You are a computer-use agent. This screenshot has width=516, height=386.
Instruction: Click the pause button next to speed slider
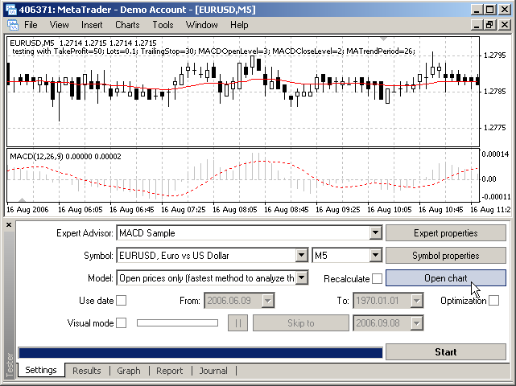(237, 322)
